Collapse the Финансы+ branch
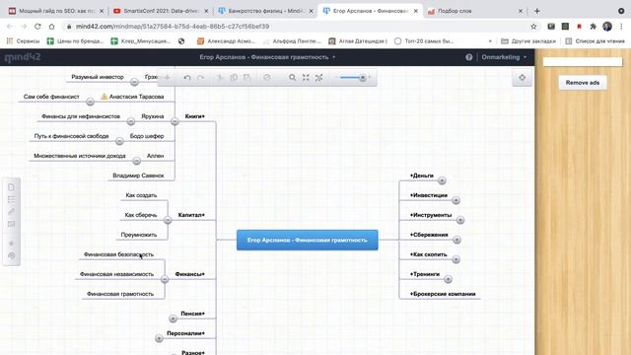 (x=165, y=279)
